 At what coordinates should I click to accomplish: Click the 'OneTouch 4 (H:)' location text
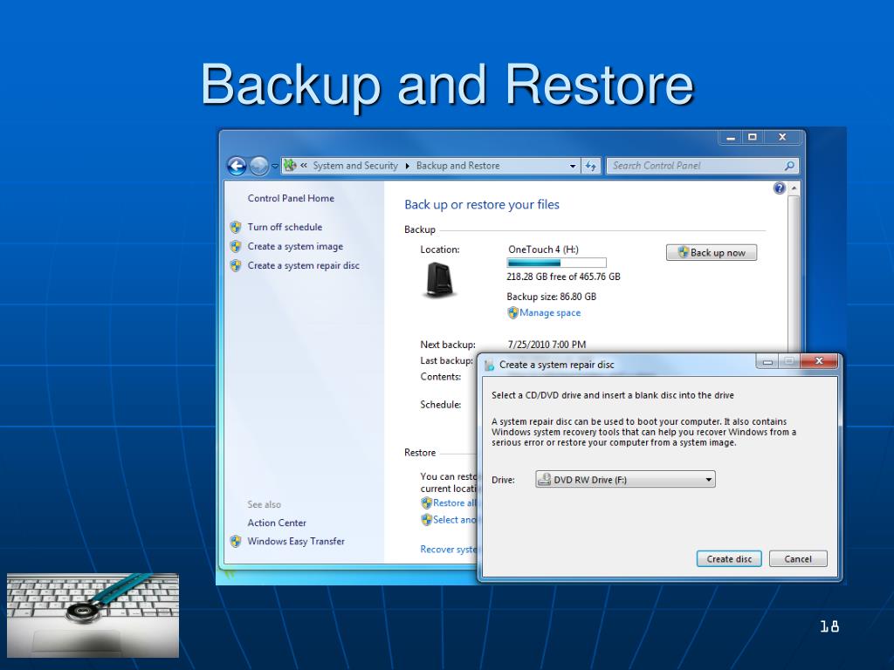point(543,250)
